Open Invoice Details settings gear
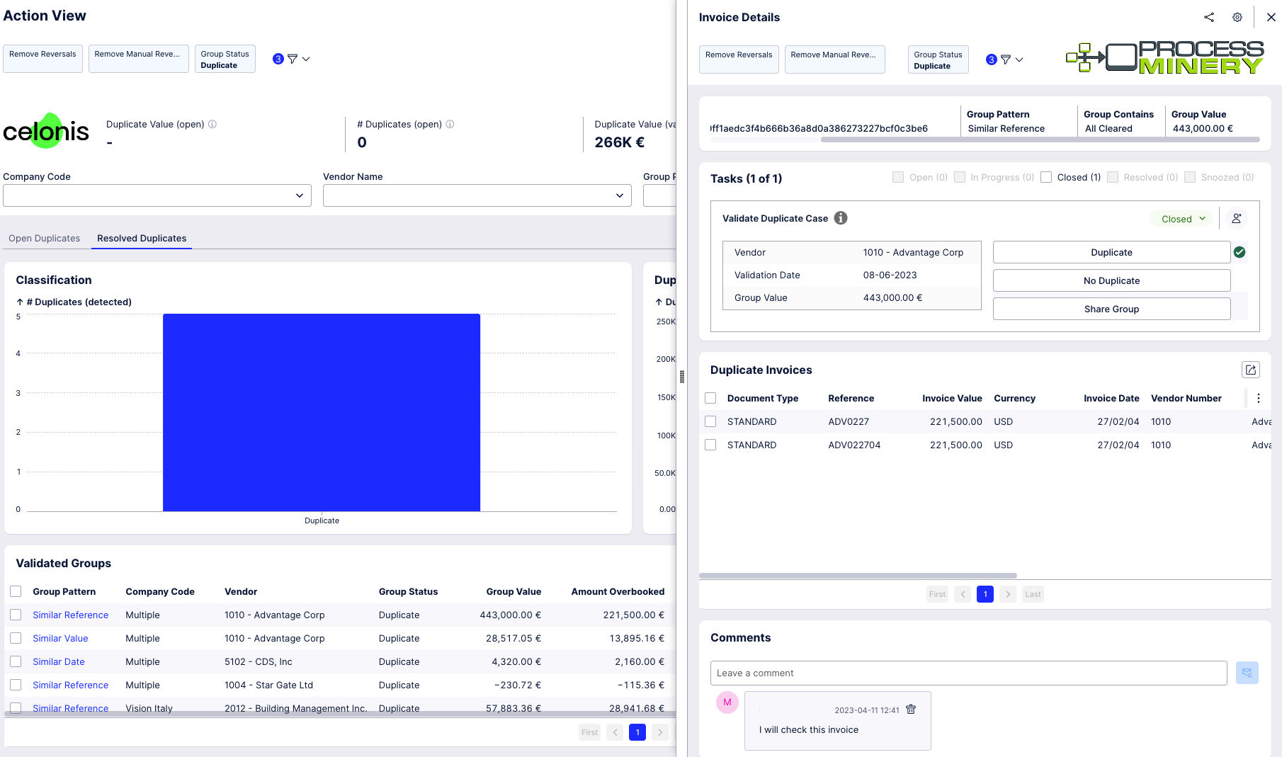 tap(1237, 17)
